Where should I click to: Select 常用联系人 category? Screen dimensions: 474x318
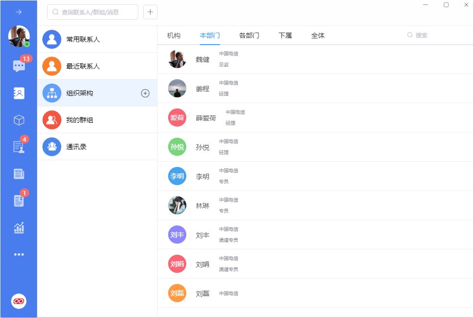click(x=83, y=39)
